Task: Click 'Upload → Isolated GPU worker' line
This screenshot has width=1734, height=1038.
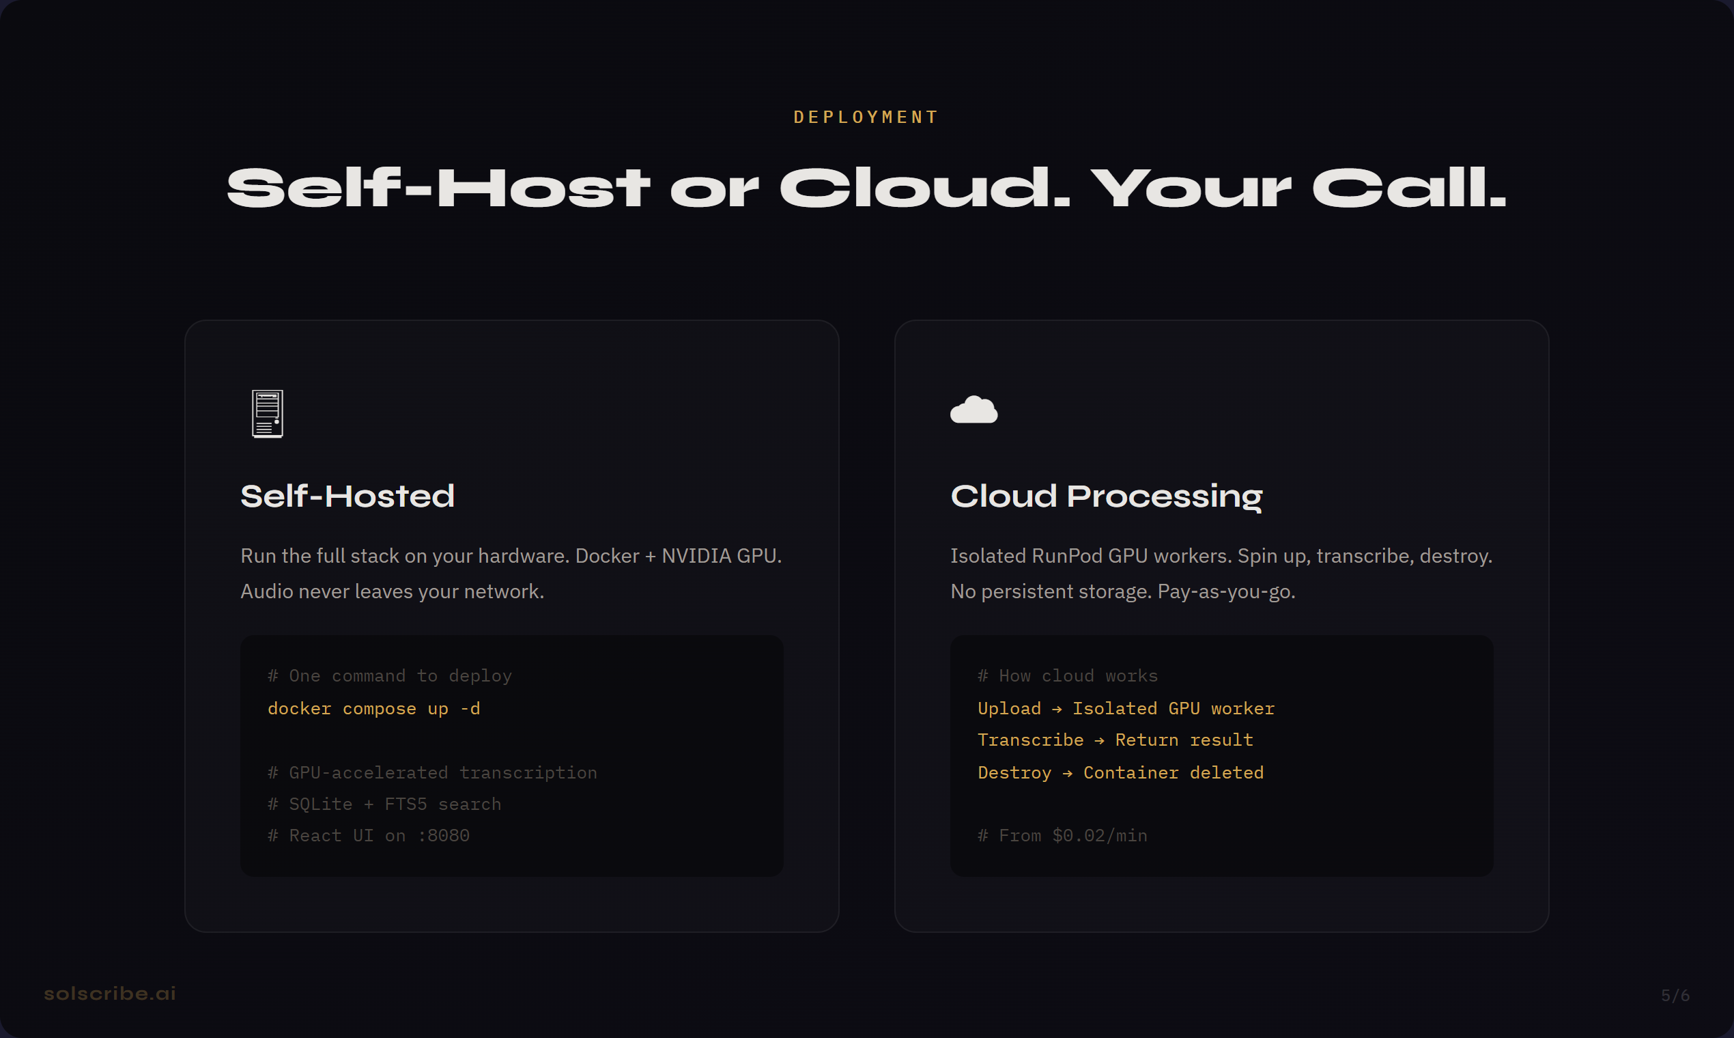Action: click(x=1126, y=709)
